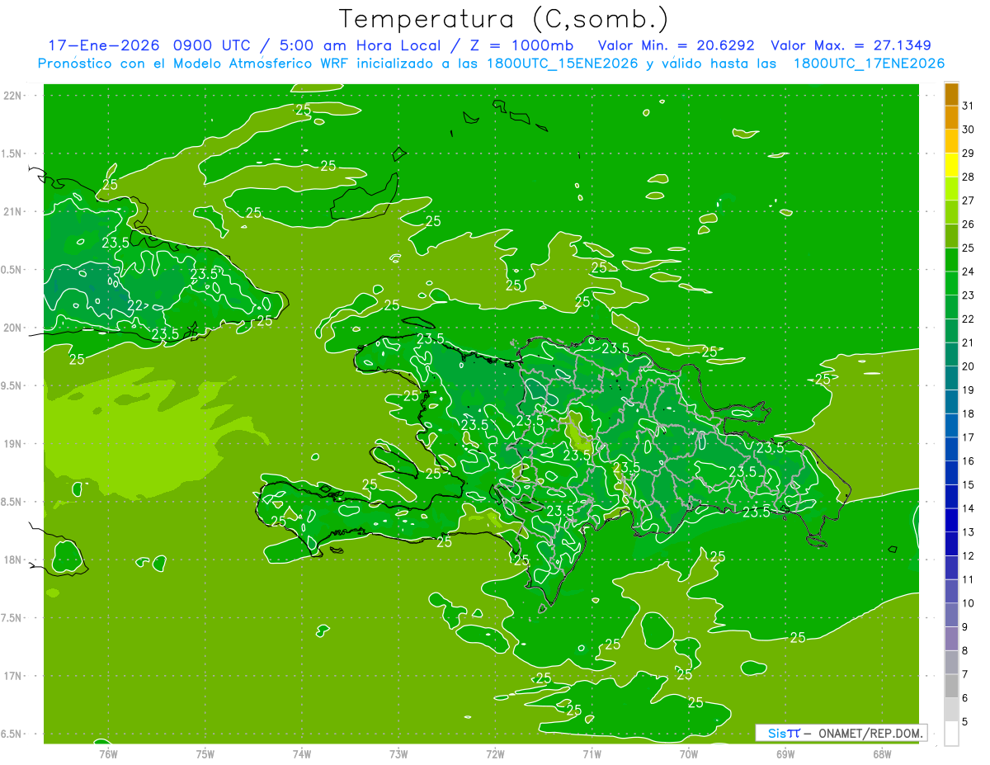
Task: Click the "26" label on the color scale
Action: coord(969,224)
